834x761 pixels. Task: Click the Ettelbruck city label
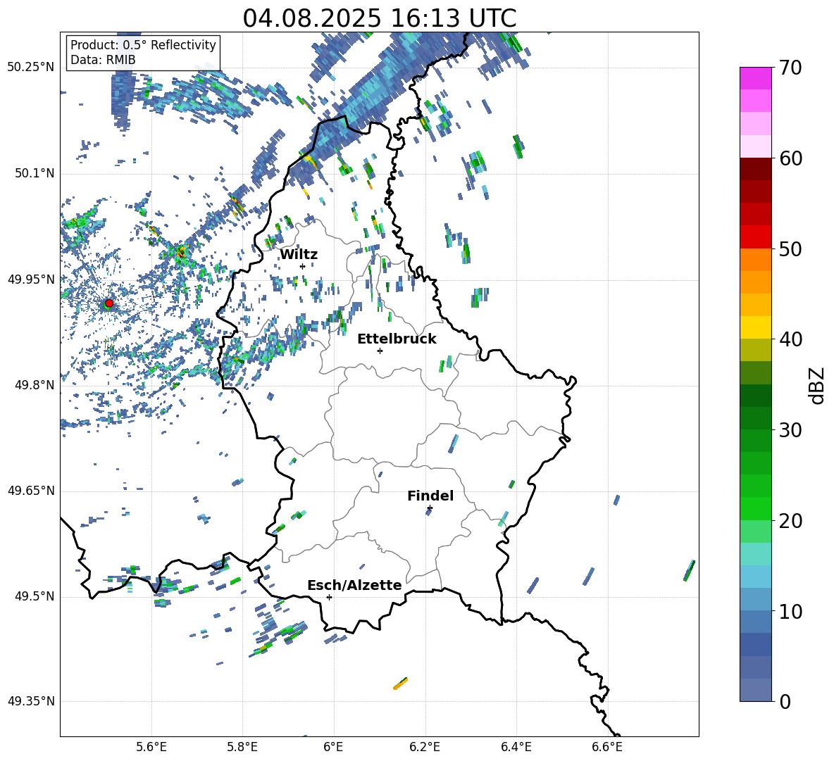point(397,339)
